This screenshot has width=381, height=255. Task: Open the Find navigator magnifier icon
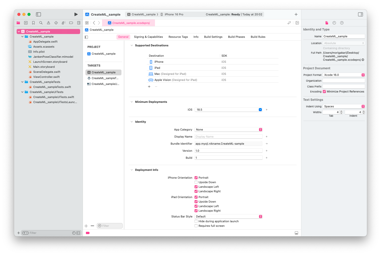pos(41,23)
